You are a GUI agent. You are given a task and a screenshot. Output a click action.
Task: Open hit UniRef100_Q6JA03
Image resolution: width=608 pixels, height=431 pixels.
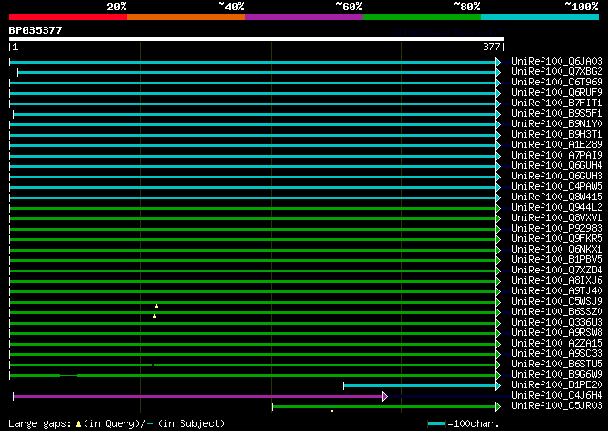[557, 61]
